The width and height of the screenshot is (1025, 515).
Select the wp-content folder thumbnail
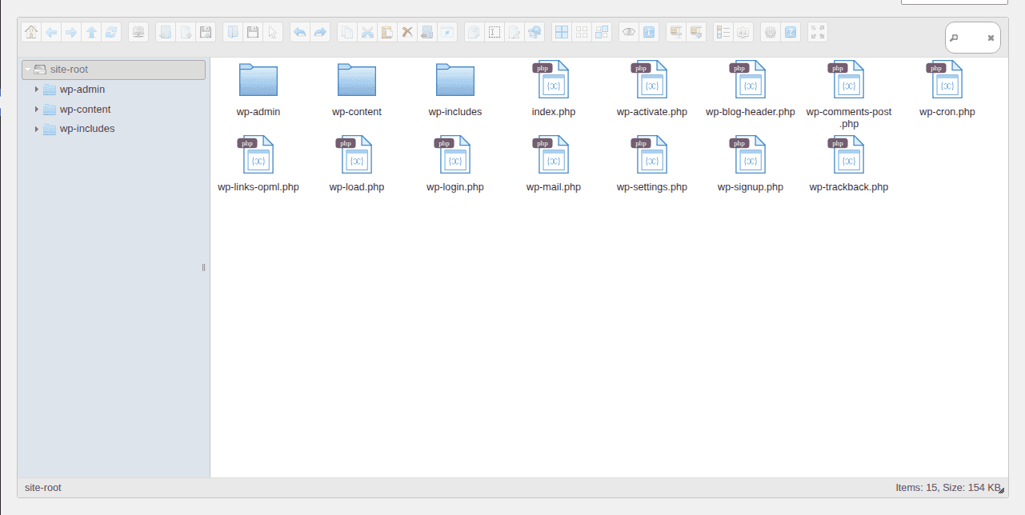[357, 80]
